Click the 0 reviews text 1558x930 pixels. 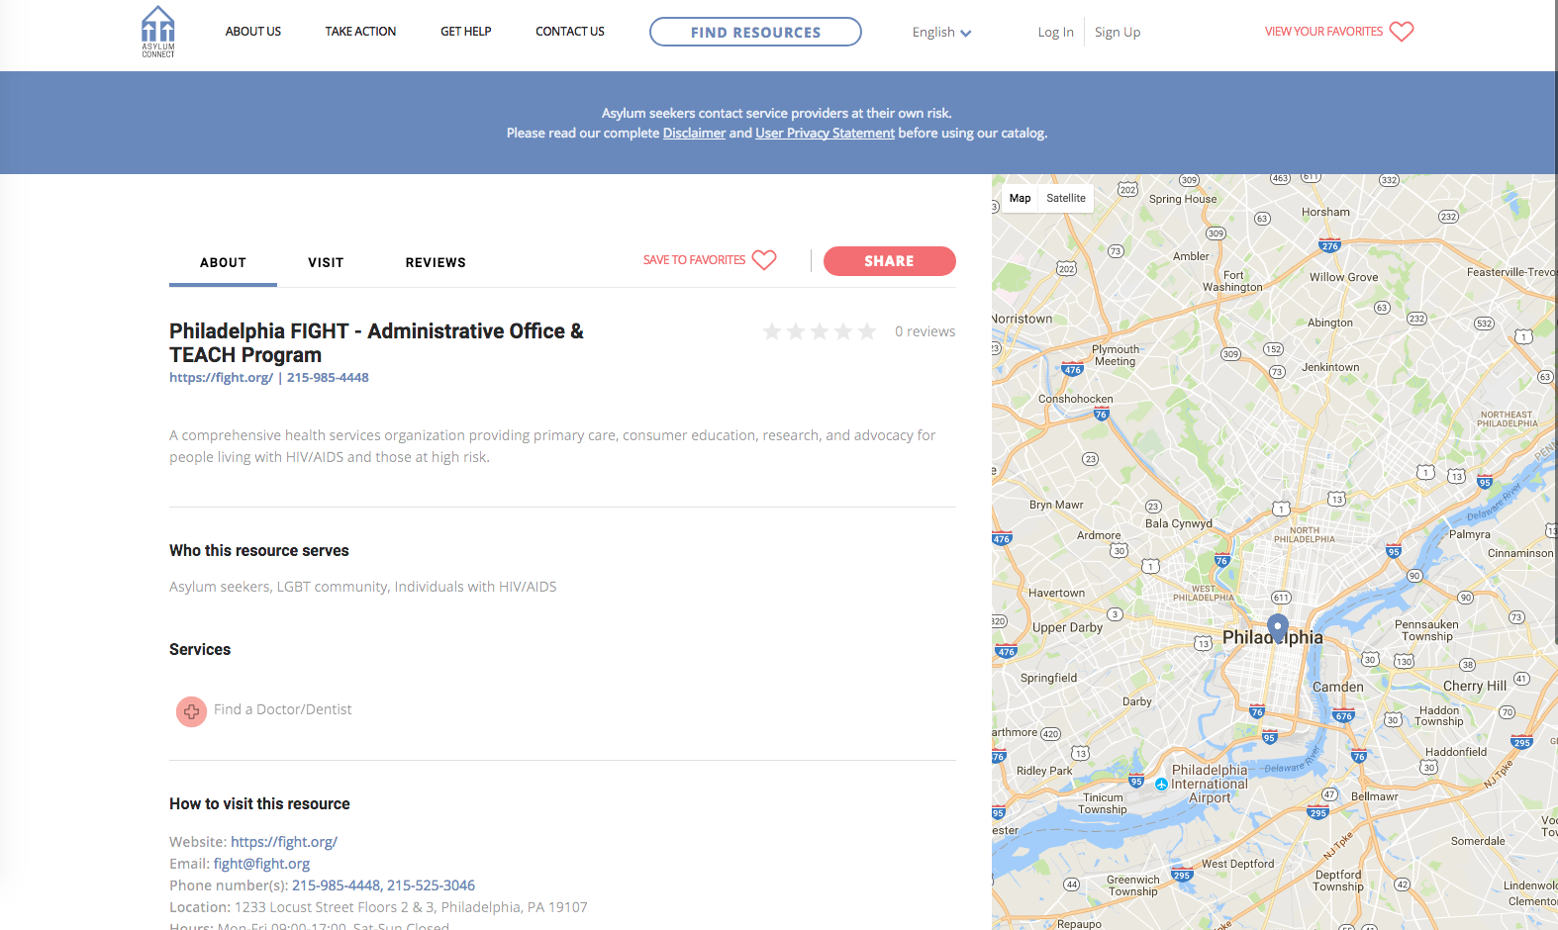point(925,331)
